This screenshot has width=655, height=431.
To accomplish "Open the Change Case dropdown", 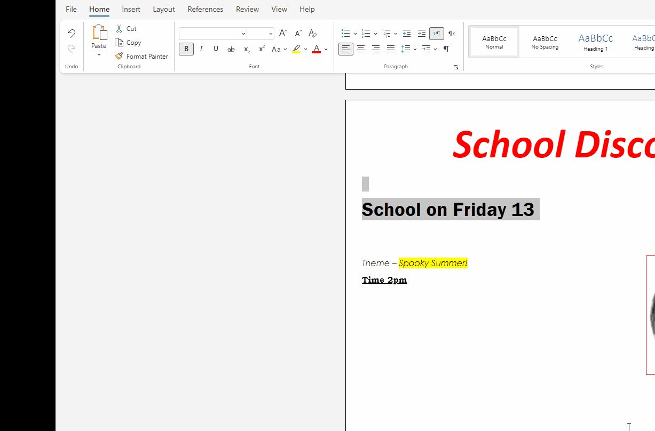I will click(279, 49).
